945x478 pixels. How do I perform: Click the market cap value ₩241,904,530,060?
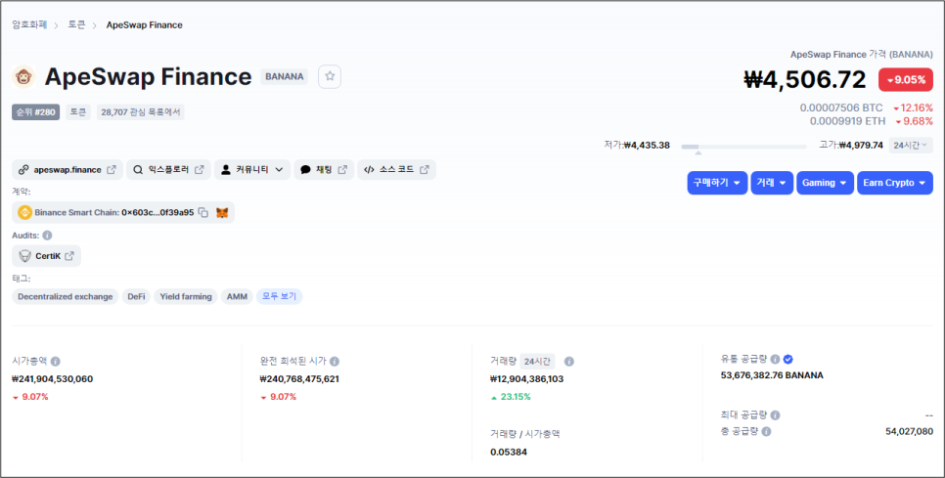tap(53, 379)
